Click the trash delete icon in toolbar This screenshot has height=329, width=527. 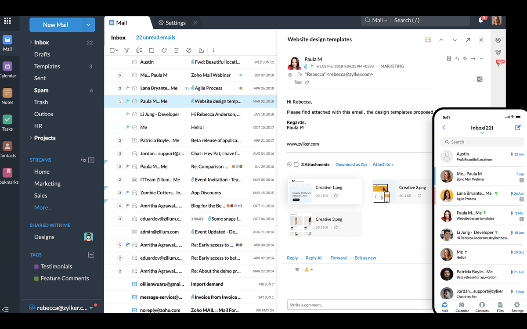pyautogui.click(x=176, y=50)
